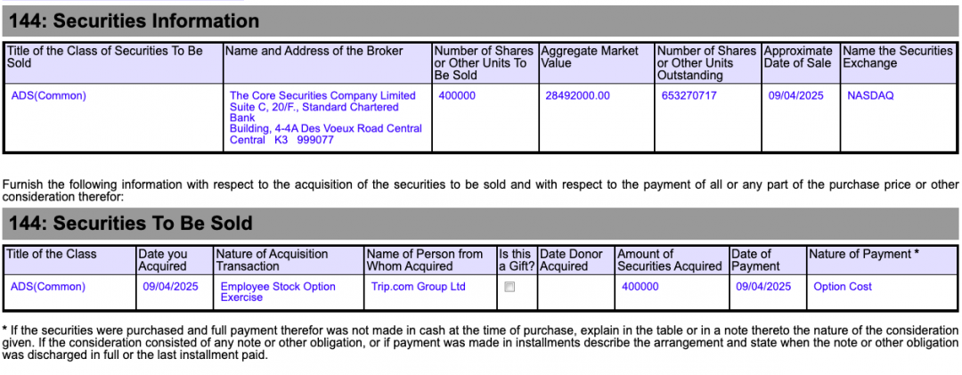
Task: Select the aggregate market value 28492000.00
Action: click(x=577, y=95)
